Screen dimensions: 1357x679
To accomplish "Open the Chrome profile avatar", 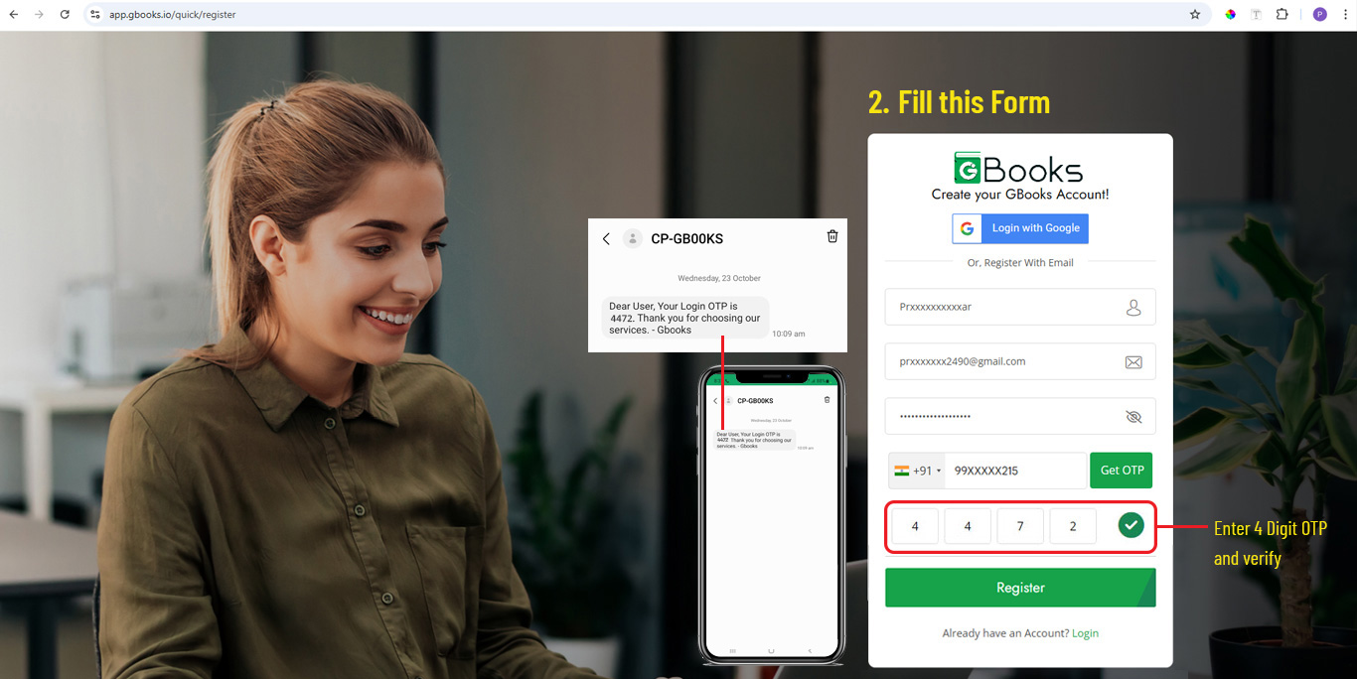I will [x=1319, y=15].
